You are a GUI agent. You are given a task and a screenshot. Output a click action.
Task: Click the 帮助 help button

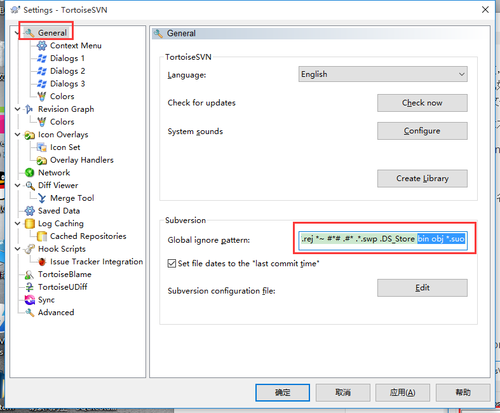tap(463, 392)
